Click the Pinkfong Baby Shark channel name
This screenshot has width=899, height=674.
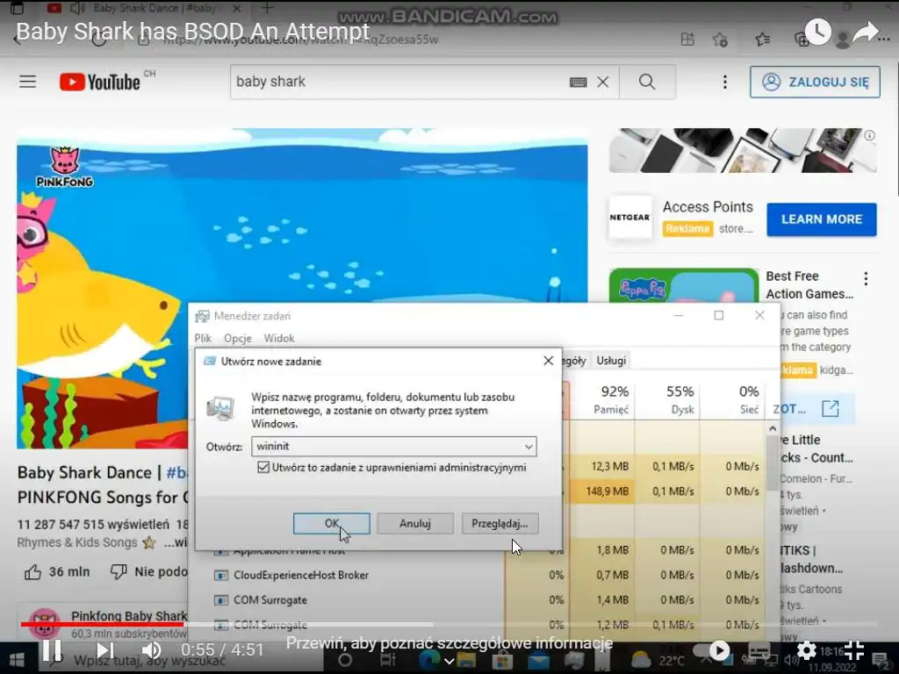point(129,616)
